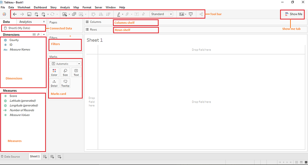This screenshot has height=165, width=308.
Task: Click the group members paperclip icon
Action: pyautogui.click(x=127, y=14)
